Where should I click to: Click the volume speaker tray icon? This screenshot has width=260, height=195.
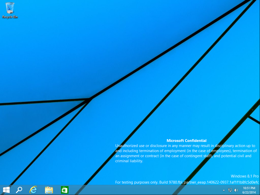[x=236, y=190]
